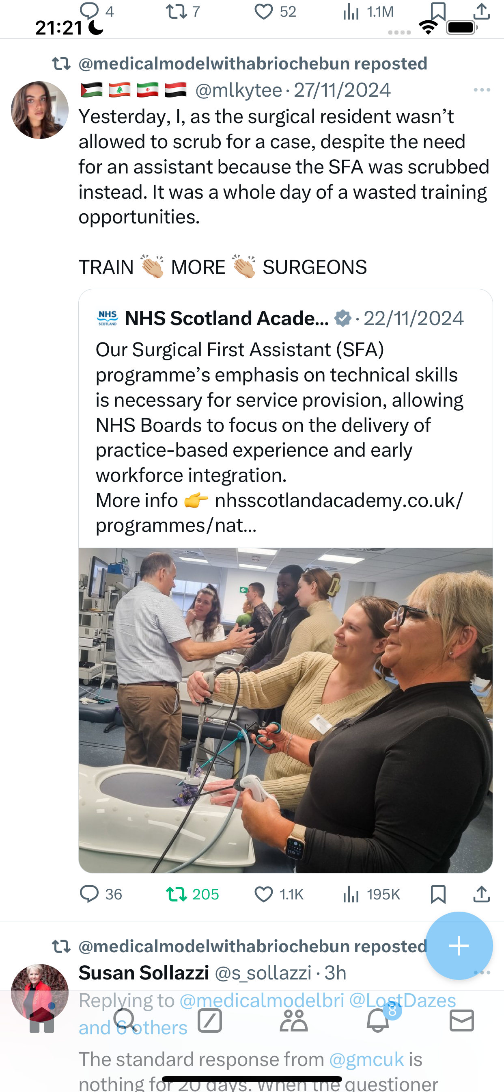Open Notifications bell with 8 badge
This screenshot has height=1092, width=504.
pos(378,1020)
